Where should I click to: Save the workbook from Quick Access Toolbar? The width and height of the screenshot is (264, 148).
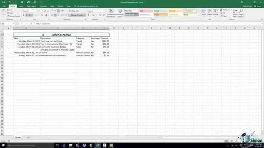click(x=4, y=2)
